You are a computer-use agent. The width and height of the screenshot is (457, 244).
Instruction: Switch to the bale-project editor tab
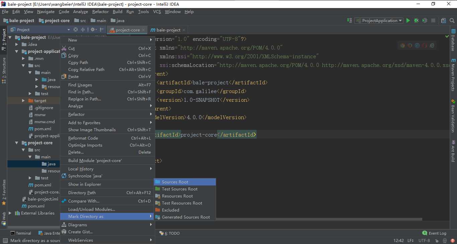(x=168, y=30)
